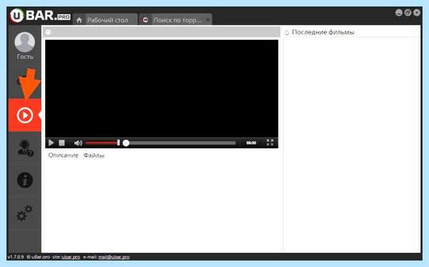429x267 pixels.
Task: Minimize the uBar window
Action: 399,13
